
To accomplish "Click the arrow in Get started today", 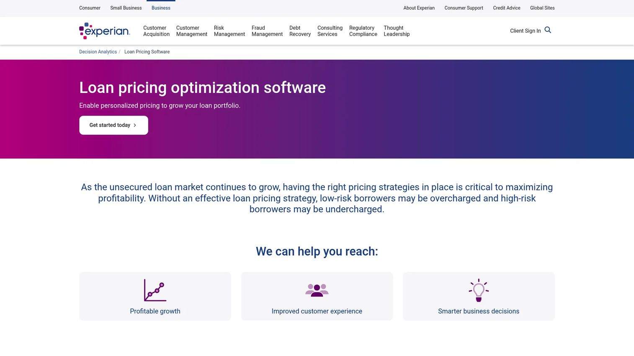I will 135,125.
